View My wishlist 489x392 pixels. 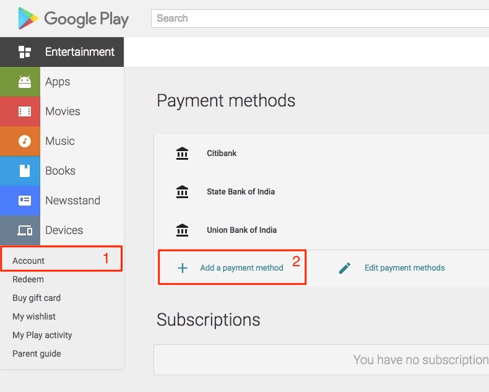[34, 316]
